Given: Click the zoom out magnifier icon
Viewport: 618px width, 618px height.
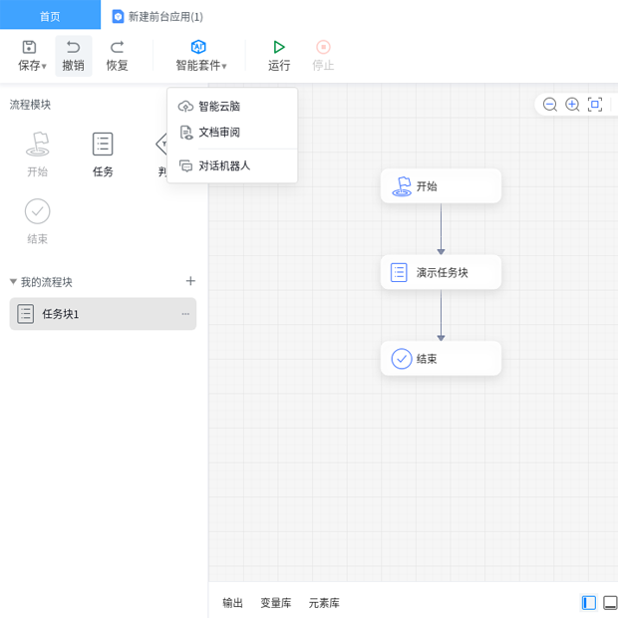Looking at the screenshot, I should click(550, 105).
